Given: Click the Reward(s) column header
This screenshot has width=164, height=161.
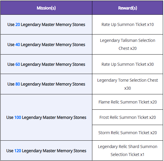Looking at the screenshot, I should click(x=127, y=8).
